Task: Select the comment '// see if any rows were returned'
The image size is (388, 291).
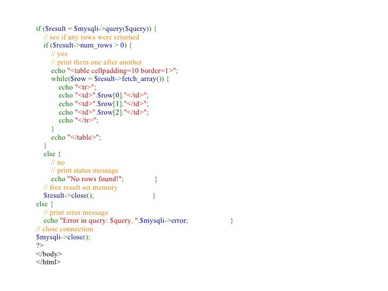Action: click(91, 37)
